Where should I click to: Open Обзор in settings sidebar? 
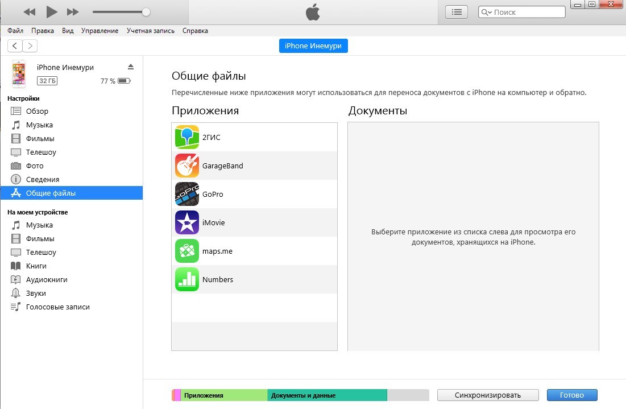coord(72,111)
